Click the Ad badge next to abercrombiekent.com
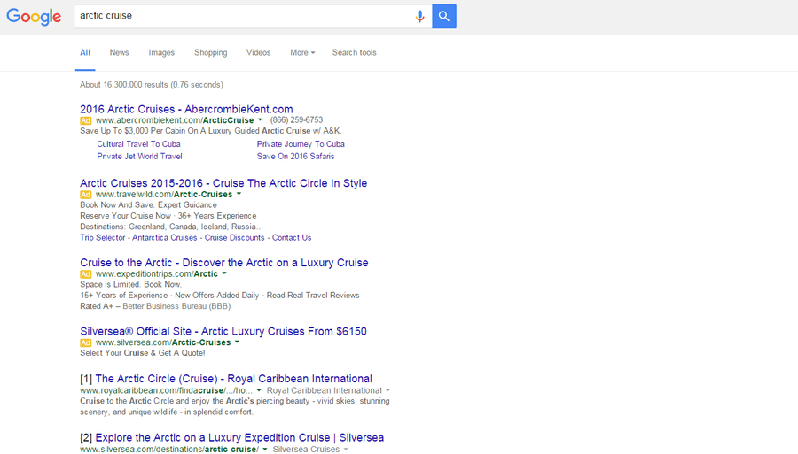 (x=85, y=120)
